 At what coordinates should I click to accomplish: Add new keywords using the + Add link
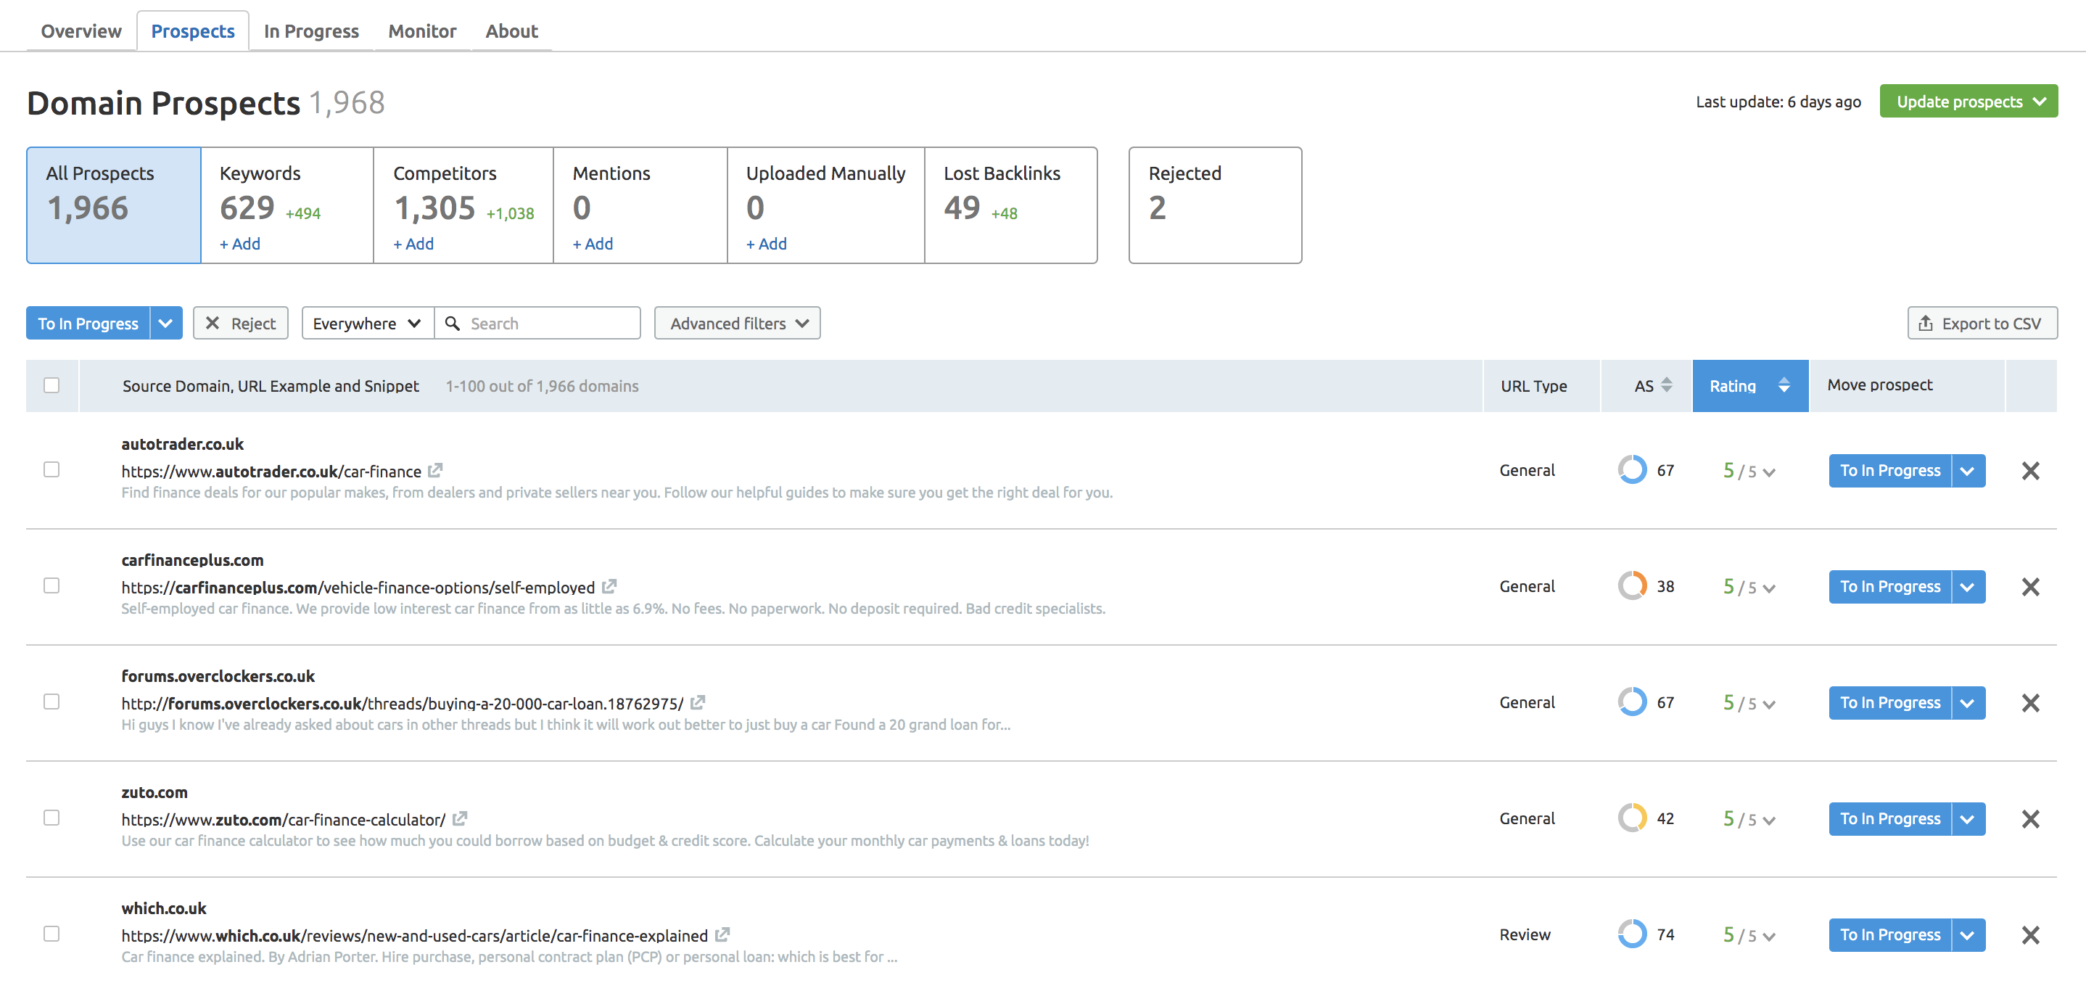click(239, 243)
